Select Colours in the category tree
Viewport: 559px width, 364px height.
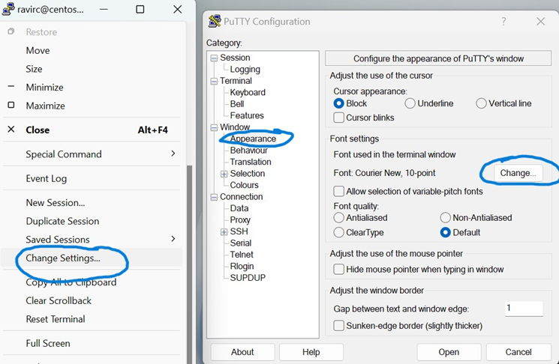coord(244,186)
